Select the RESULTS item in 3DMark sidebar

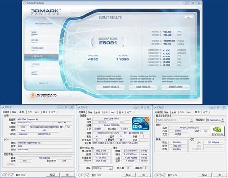(x=41, y=57)
